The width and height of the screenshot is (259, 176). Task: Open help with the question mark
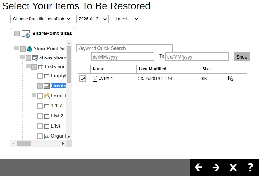250,167
